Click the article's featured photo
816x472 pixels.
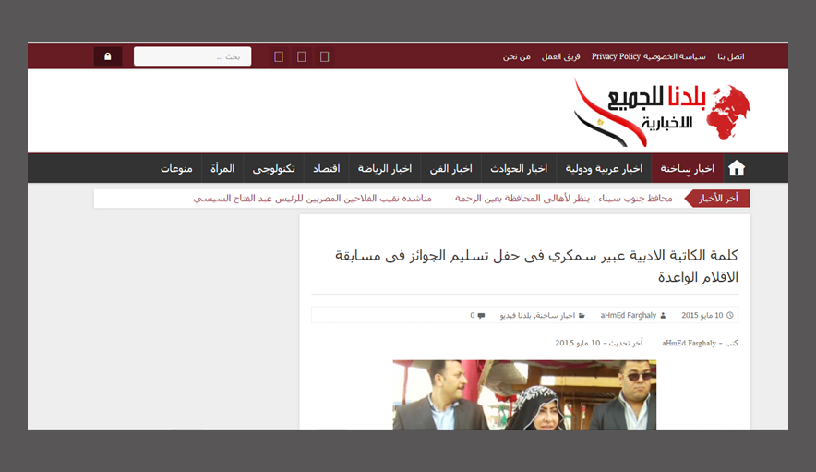524,394
